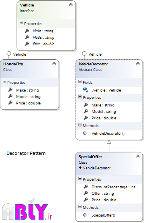Viewport: 145px width, 223px height.
Task: Click wrench icon beside VehicleDecorator Price property
Action: 86,118
